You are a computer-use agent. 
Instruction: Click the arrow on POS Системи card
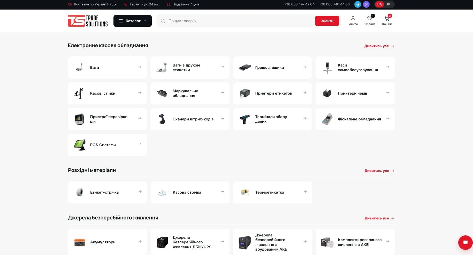140,144
